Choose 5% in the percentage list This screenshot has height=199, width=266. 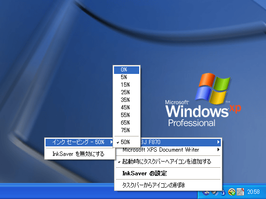[126, 77]
